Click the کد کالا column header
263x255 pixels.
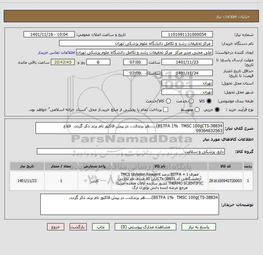pos(225,166)
